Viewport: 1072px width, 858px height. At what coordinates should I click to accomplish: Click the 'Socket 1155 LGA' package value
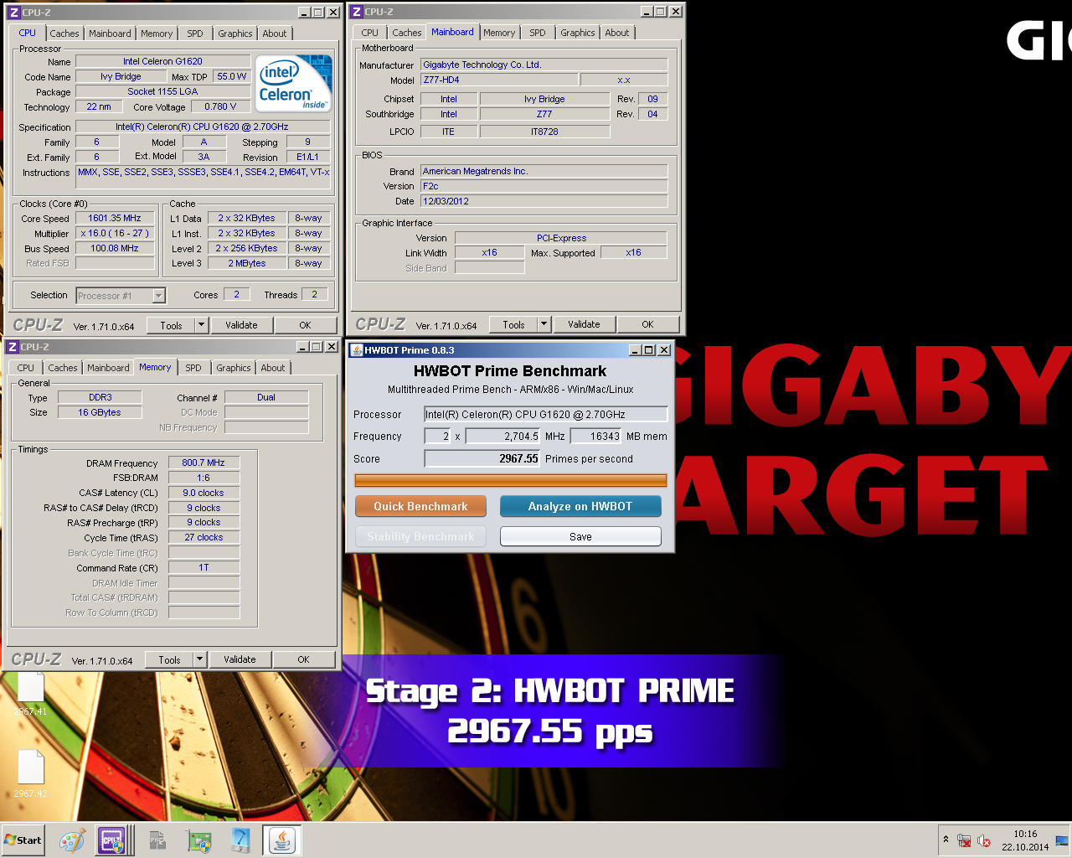tap(162, 91)
